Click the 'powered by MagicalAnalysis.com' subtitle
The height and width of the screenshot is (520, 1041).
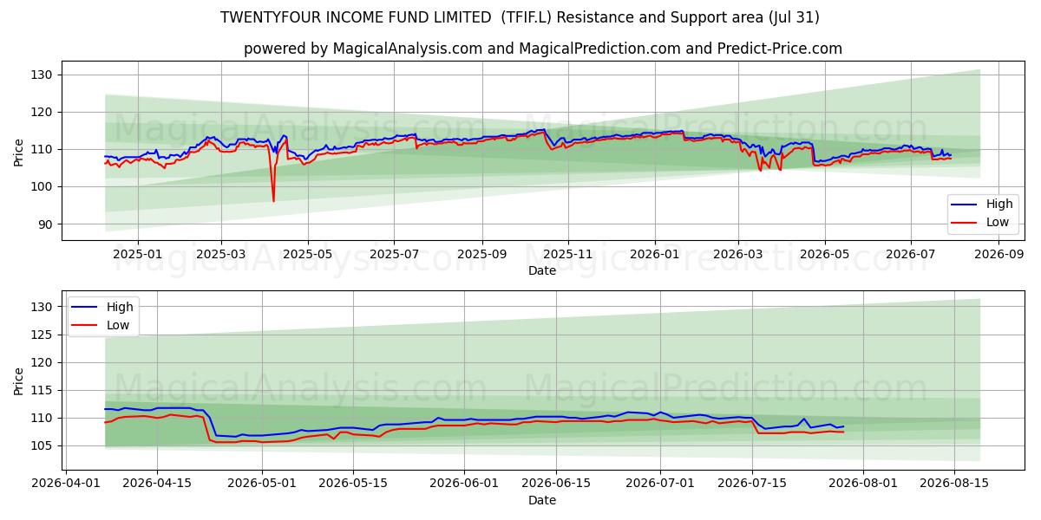(543, 49)
